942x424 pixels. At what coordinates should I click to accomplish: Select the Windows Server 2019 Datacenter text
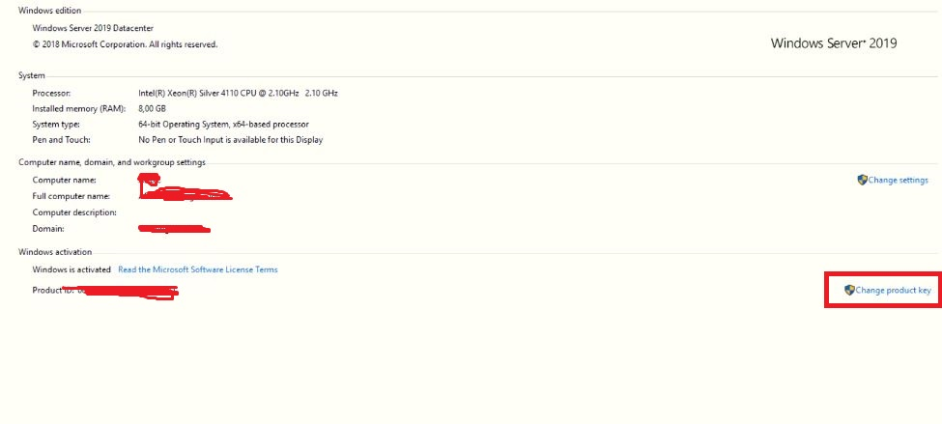click(x=93, y=28)
